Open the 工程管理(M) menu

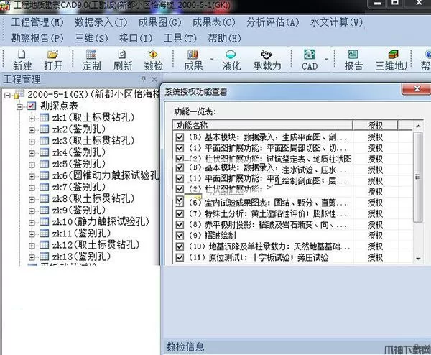(37, 22)
